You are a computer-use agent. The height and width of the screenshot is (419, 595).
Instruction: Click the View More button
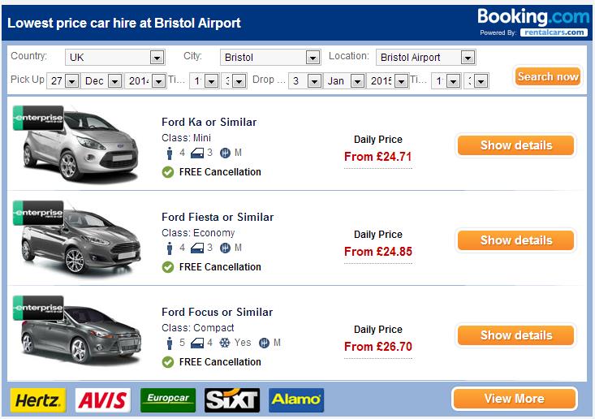[x=515, y=399]
